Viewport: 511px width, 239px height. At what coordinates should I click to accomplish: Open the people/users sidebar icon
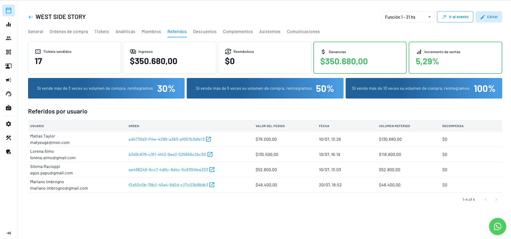(x=9, y=38)
